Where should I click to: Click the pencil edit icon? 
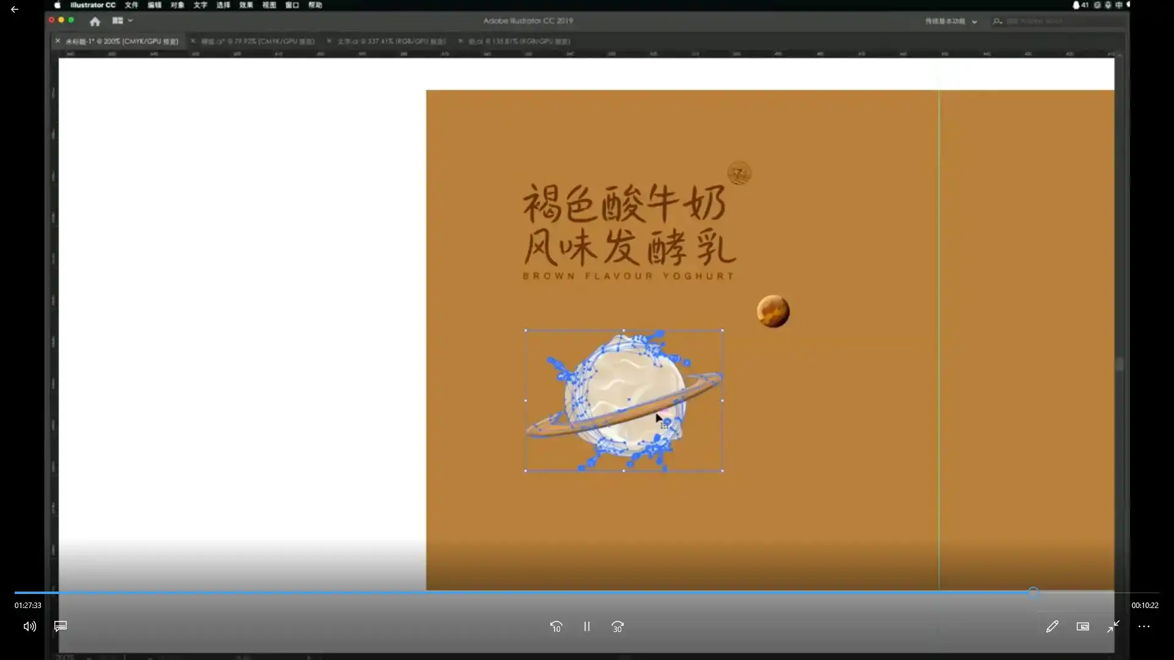pyautogui.click(x=1052, y=627)
